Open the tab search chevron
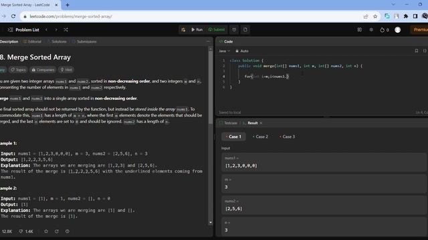Image resolution: width=428 pixels, height=240 pixels. click(393, 5)
